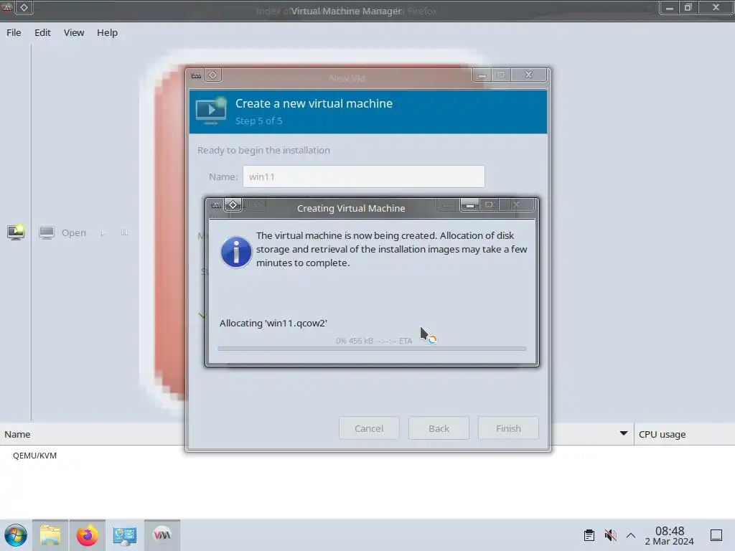This screenshot has width=735, height=551.
Task: Launch Firefox from the taskbar
Action: coord(87,535)
